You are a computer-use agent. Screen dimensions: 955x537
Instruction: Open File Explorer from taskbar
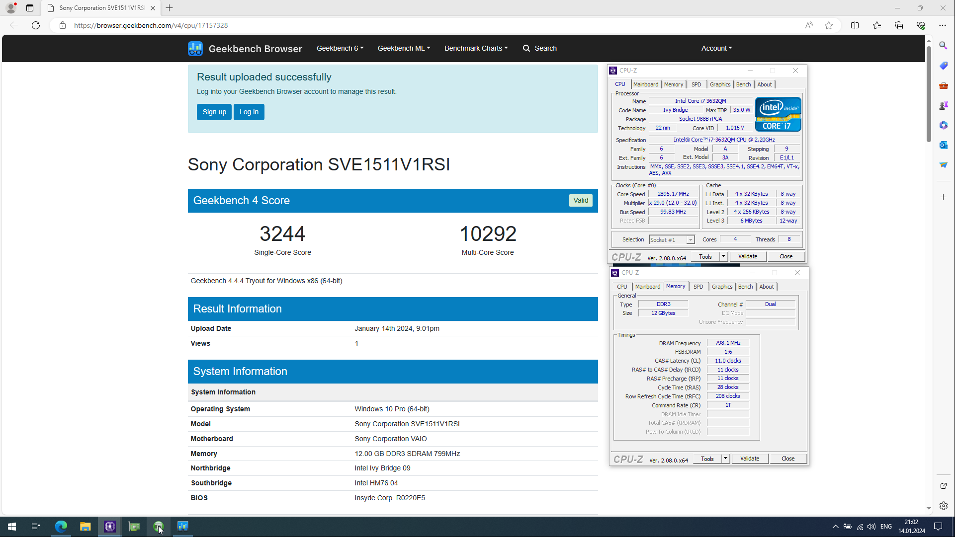pyautogui.click(x=86, y=527)
